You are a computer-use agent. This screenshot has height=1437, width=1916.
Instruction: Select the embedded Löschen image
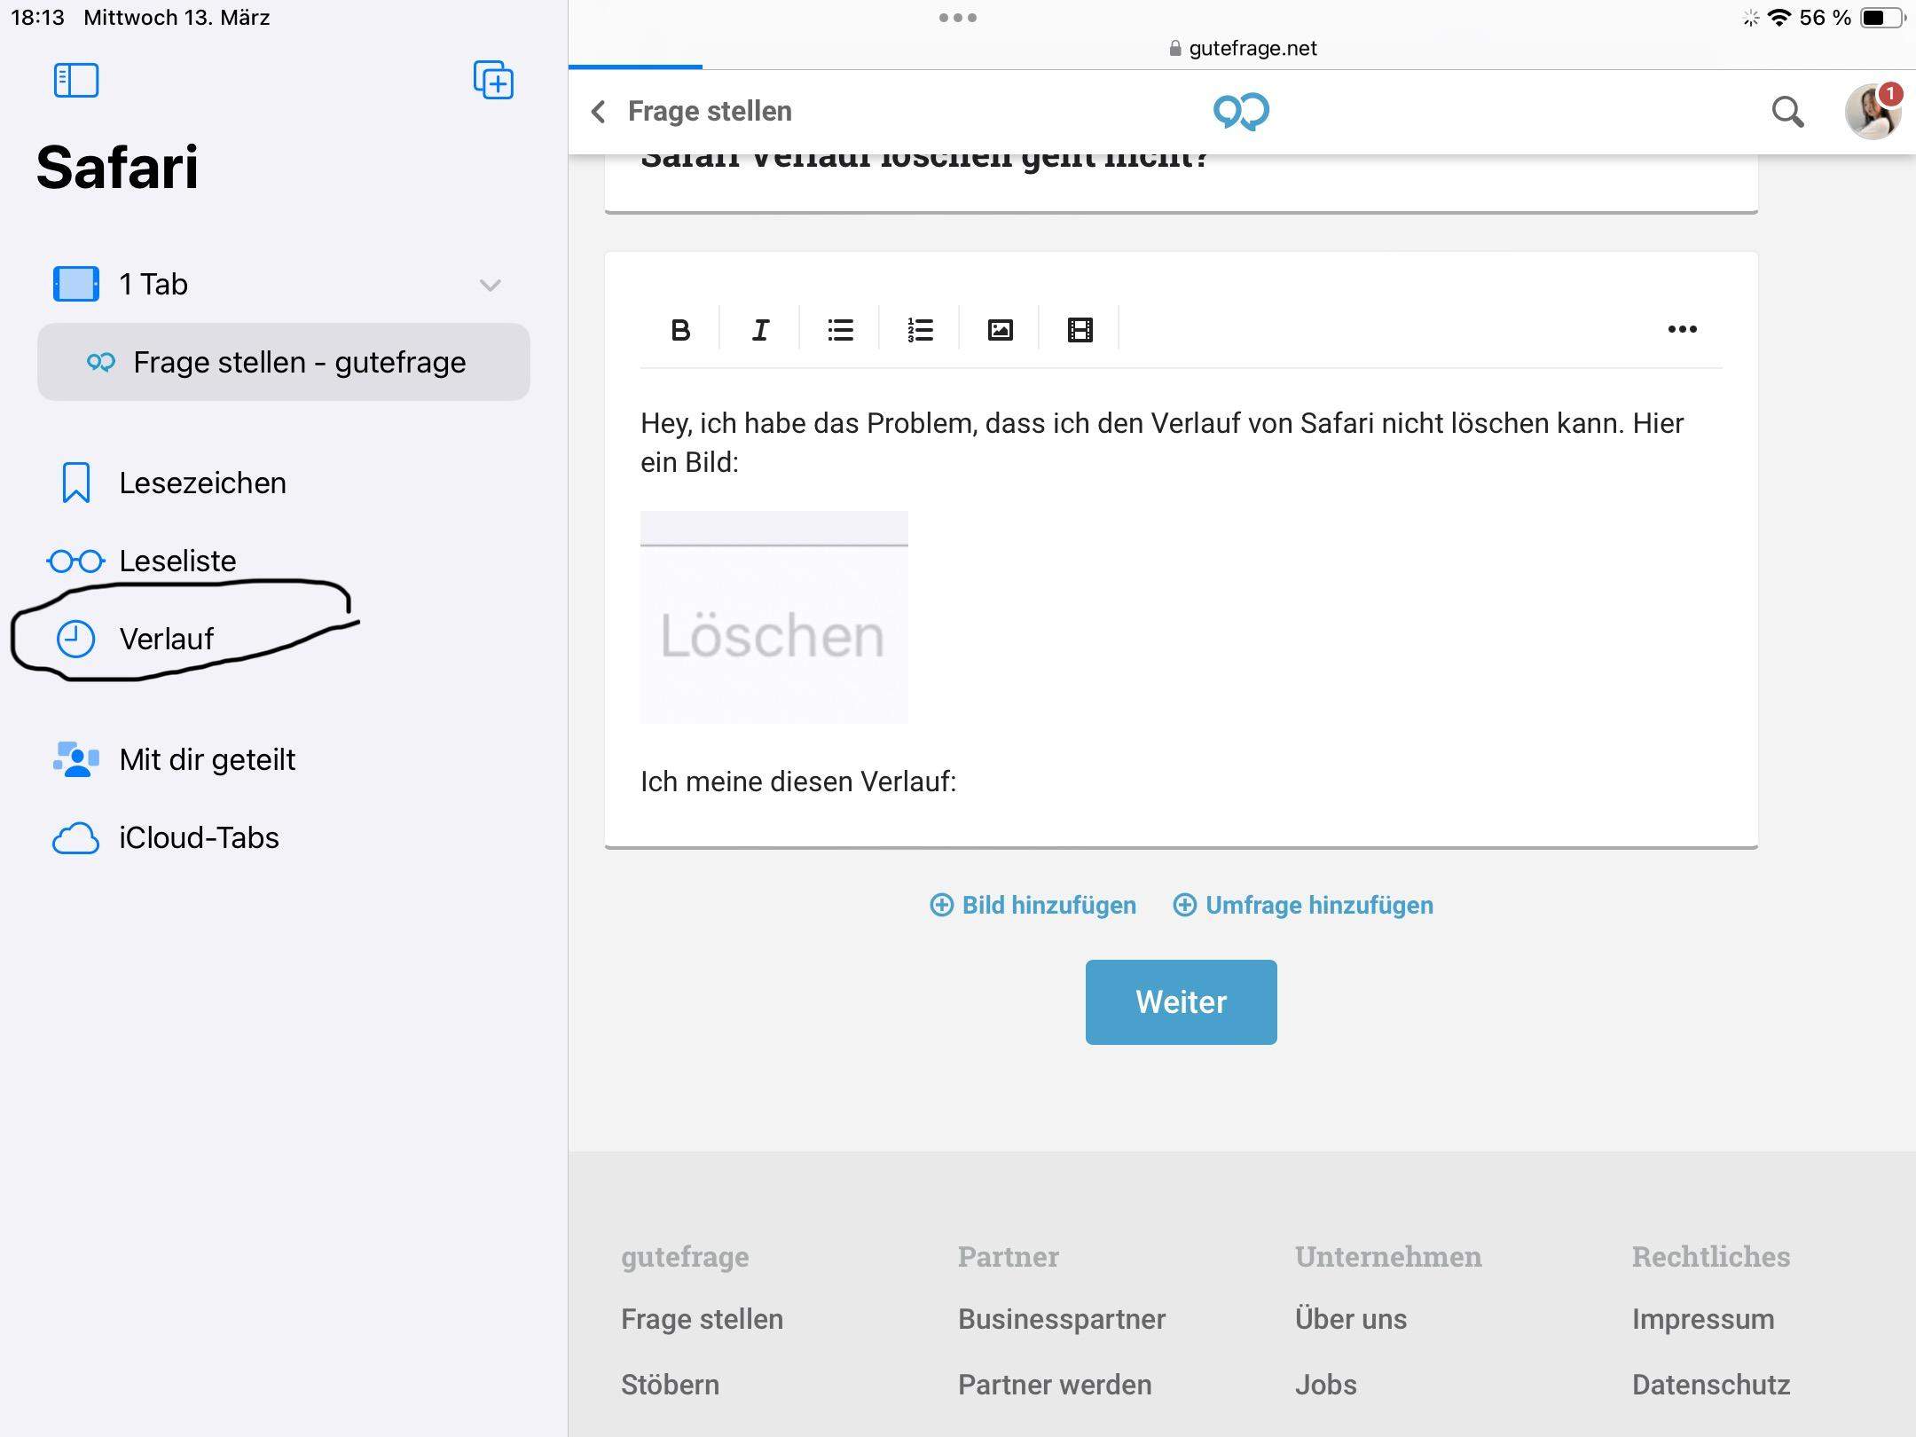pyautogui.click(x=774, y=617)
